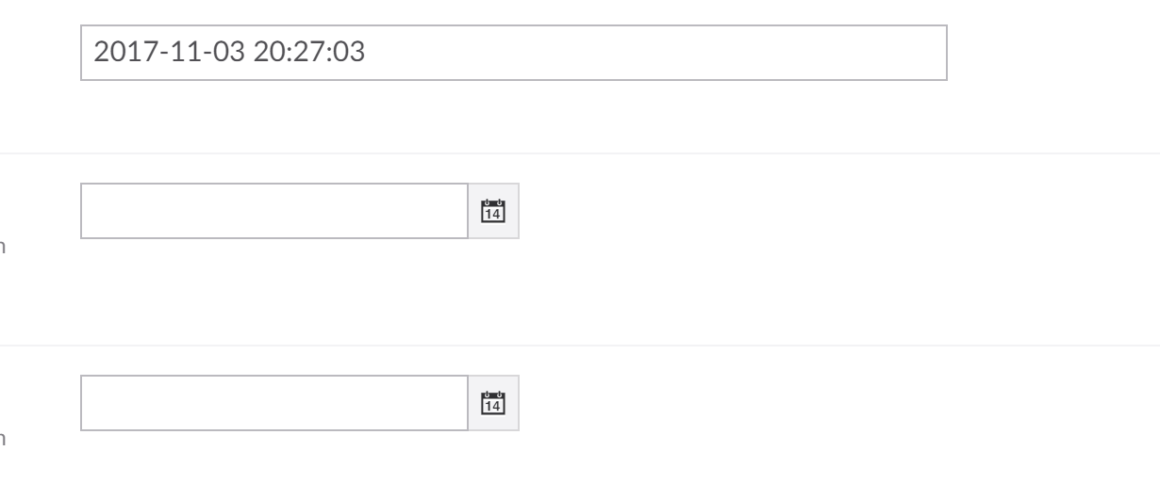Open the upper date field's calendar picker
Viewport: 1160px width, 483px height.
click(493, 211)
